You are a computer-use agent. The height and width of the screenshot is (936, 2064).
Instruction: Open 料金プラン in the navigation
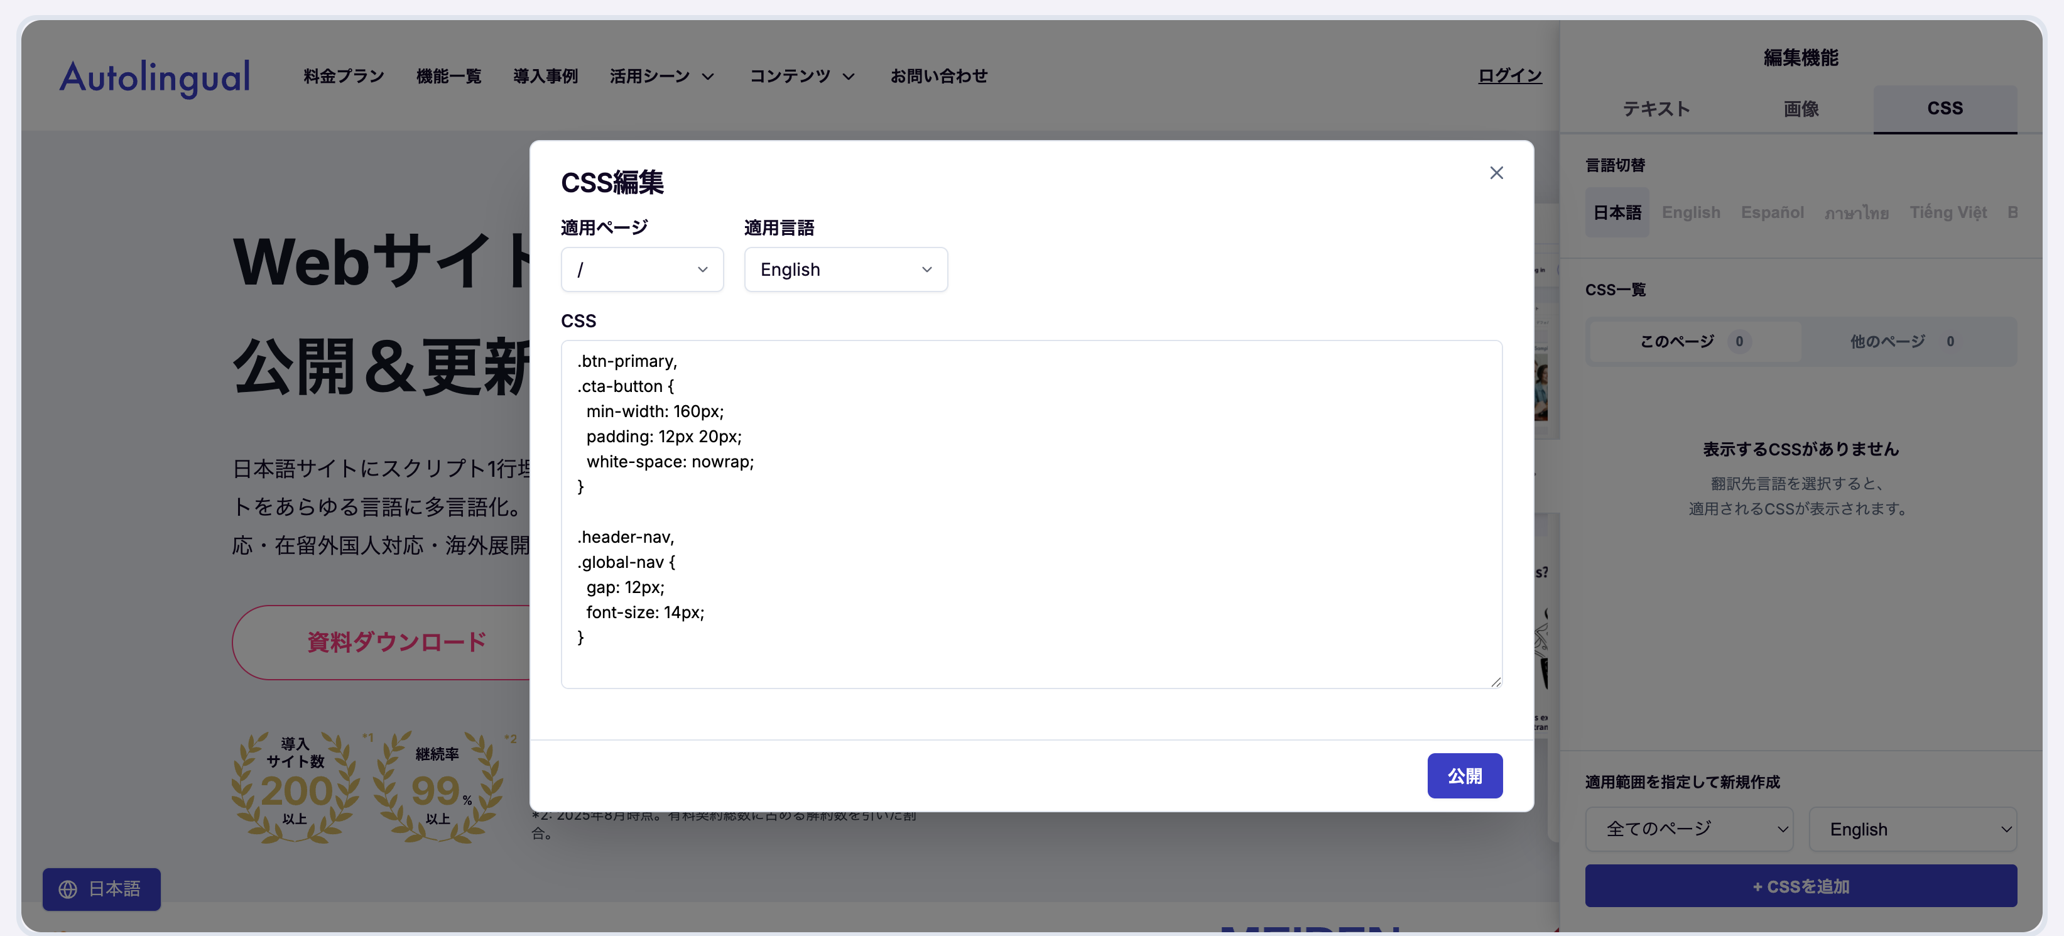(344, 76)
